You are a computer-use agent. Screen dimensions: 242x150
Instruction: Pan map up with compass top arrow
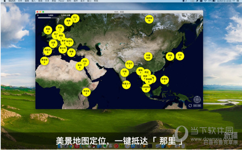coord(197,97)
